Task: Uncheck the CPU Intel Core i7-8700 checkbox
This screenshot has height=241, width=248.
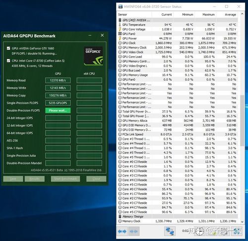Action: 8,61
